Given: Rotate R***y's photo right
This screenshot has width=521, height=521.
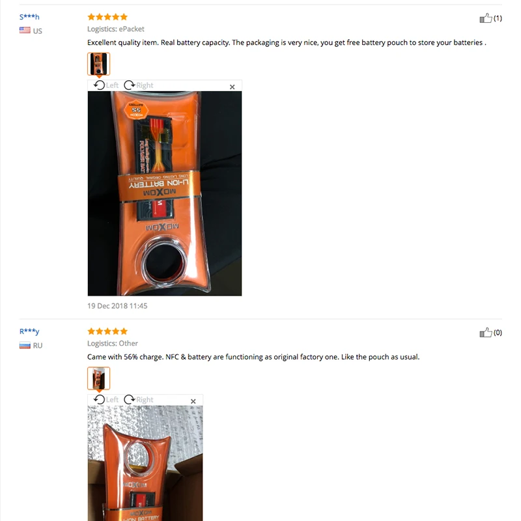Looking at the screenshot, I should tap(139, 400).
